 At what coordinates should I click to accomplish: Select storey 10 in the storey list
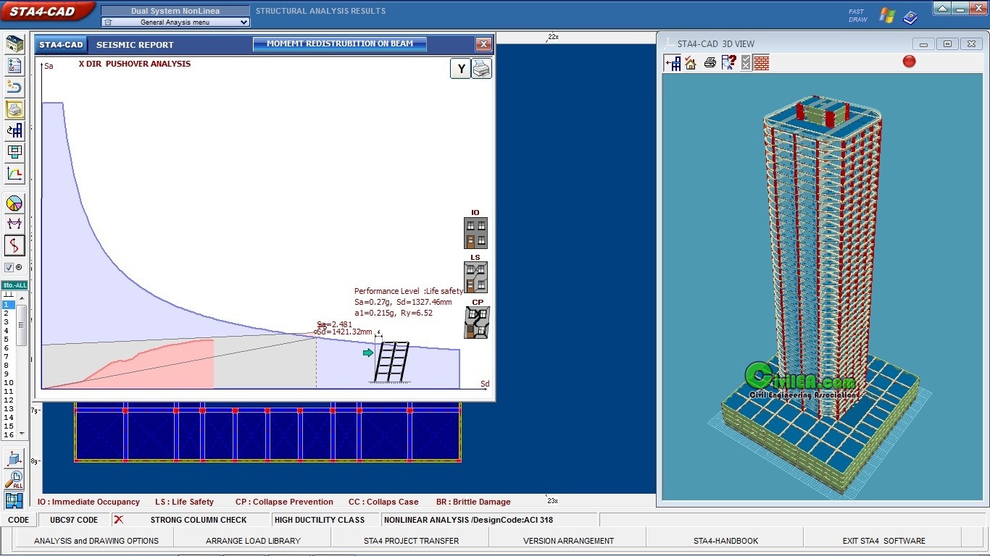tap(9, 383)
